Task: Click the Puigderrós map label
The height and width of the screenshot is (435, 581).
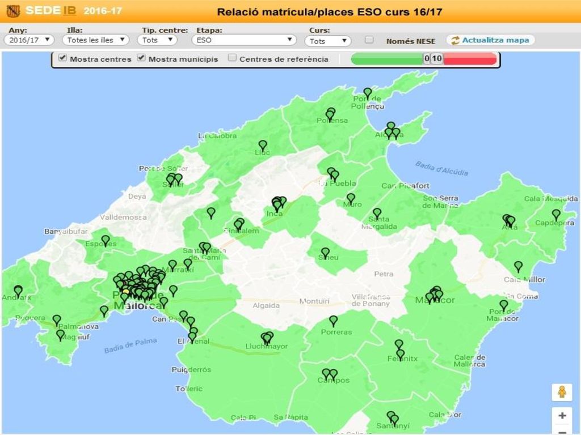Action: pyautogui.click(x=191, y=369)
